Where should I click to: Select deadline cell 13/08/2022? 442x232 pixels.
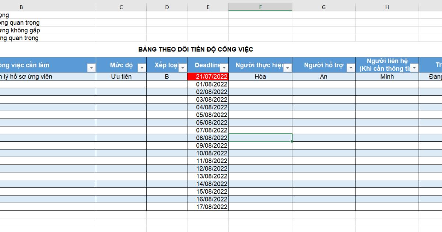208,176
